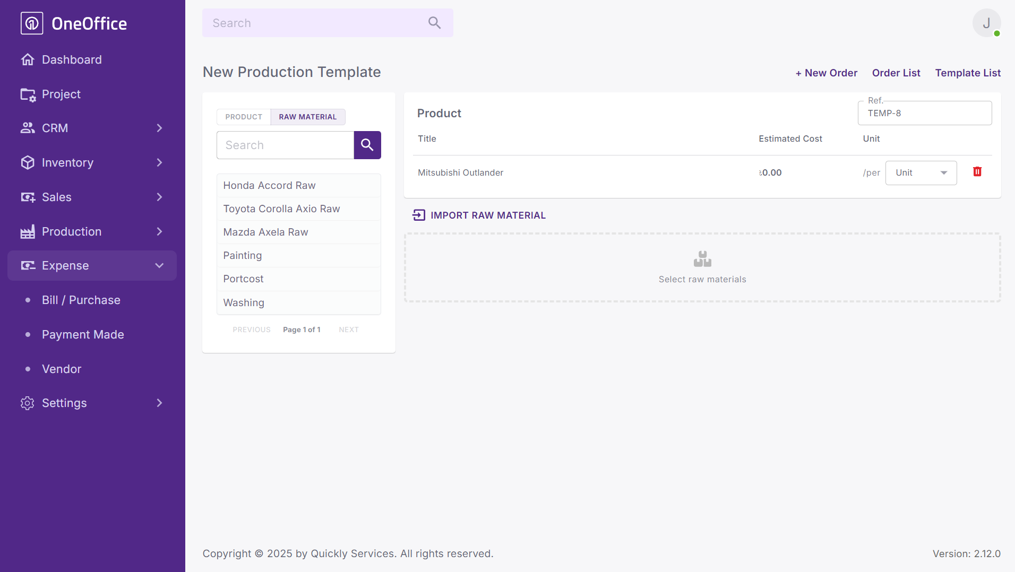1015x572 pixels.
Task: Collapse the Expense sidebar menu
Action: click(x=159, y=265)
